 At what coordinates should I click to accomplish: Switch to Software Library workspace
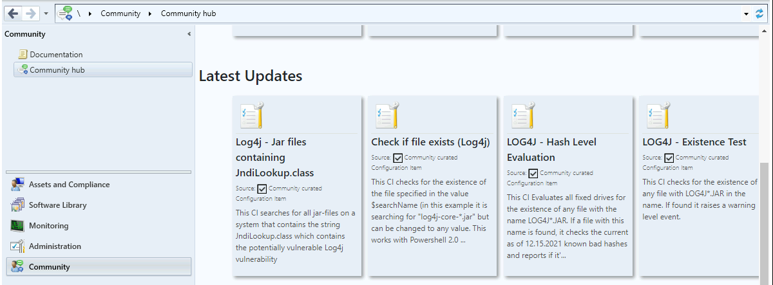point(99,205)
